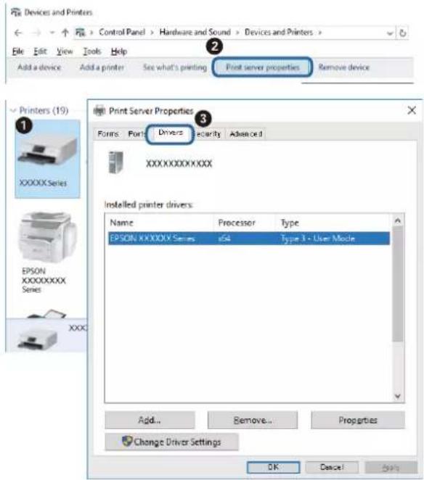Switch to the Security tab
The height and width of the screenshot is (480, 424).
pos(209,134)
